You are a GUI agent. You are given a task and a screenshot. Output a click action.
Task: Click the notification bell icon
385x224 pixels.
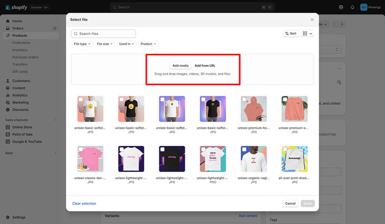tap(352, 7)
